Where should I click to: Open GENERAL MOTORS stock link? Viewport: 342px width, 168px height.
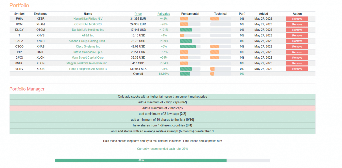[x=88, y=24]
